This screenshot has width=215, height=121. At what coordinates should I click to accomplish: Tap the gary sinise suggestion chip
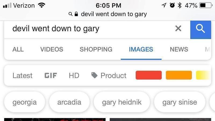click(x=180, y=102)
